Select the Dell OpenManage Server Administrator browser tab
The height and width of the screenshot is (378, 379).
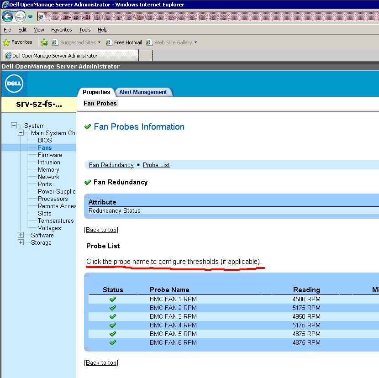(70, 56)
